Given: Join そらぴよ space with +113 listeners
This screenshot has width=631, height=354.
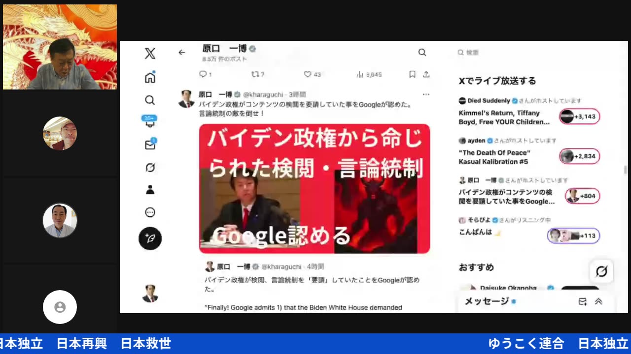Looking at the screenshot, I should coord(573,236).
